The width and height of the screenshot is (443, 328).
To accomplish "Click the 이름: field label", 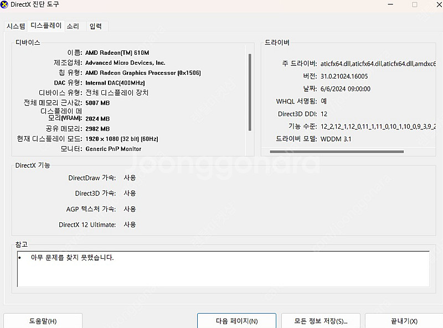I will pos(75,53).
